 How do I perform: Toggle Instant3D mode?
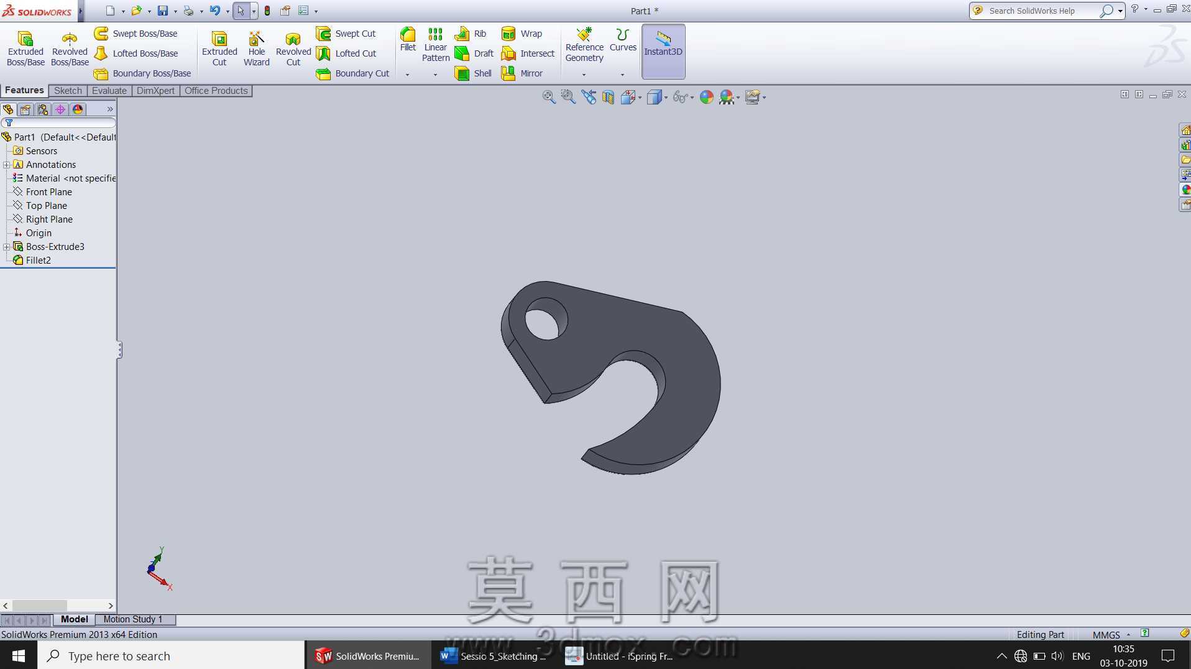663,52
